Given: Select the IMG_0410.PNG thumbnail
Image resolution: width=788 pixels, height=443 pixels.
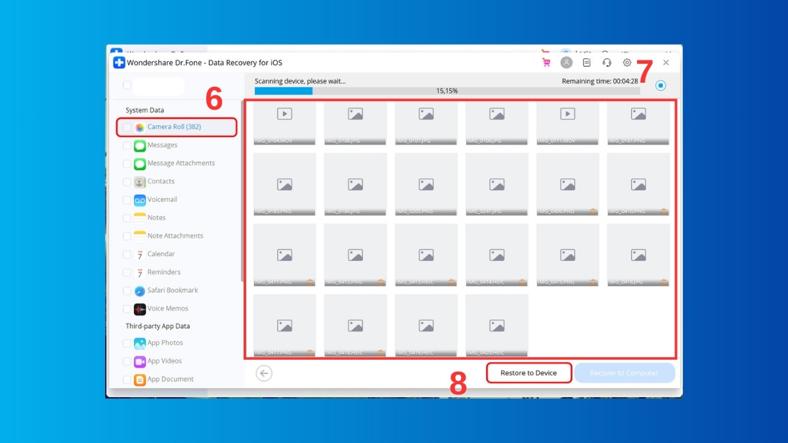Looking at the screenshot, I should [639, 184].
